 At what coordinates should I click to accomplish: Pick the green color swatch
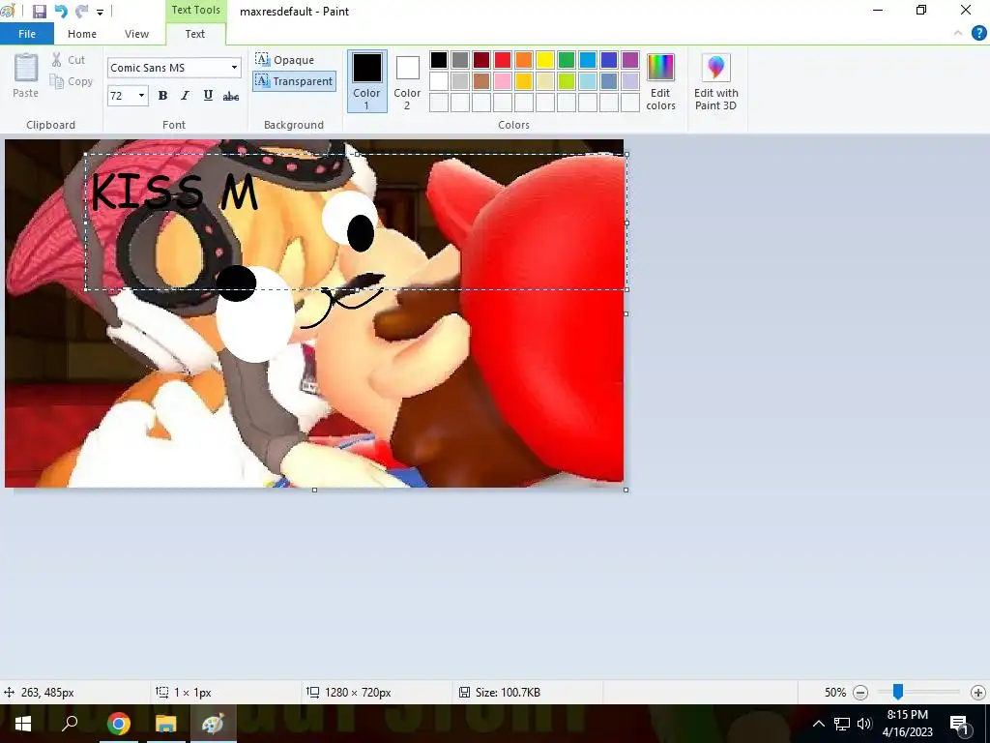pos(567,60)
